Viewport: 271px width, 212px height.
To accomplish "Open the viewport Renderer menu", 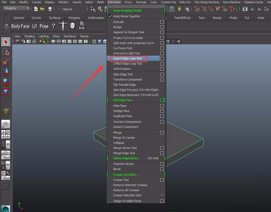I will click(x=70, y=36).
